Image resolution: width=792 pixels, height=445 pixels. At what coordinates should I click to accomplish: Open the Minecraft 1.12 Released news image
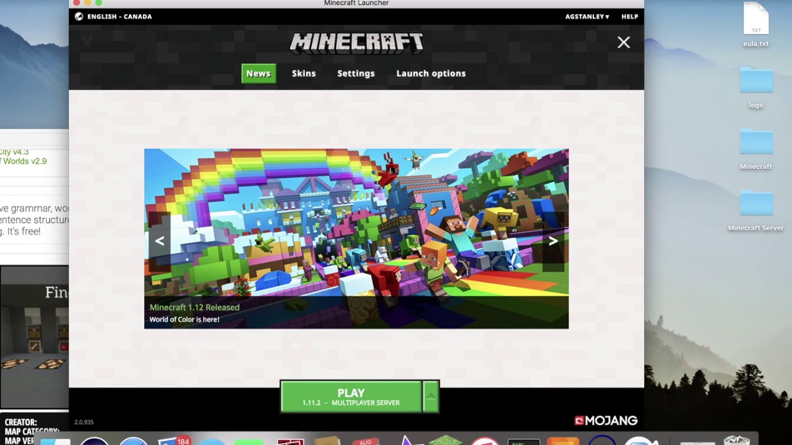356,239
